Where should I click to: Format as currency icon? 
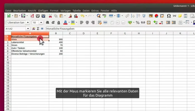pos(130,23)
